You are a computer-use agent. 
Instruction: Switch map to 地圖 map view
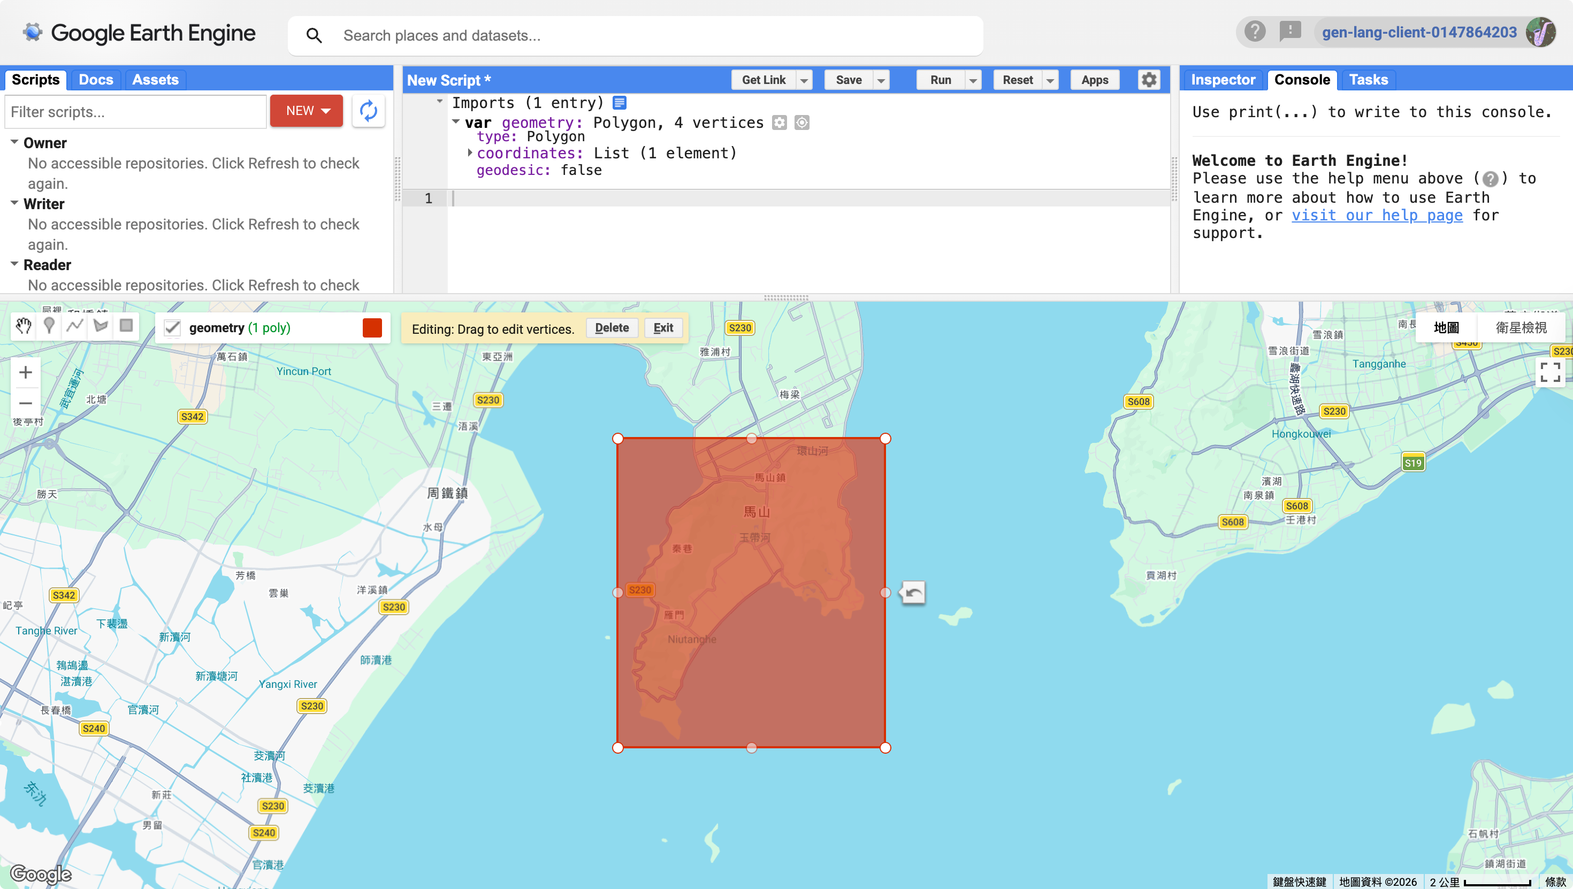point(1446,328)
